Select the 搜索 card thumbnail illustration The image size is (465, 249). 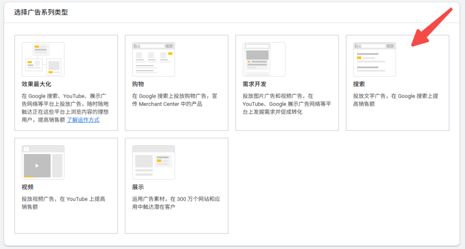pos(374,59)
